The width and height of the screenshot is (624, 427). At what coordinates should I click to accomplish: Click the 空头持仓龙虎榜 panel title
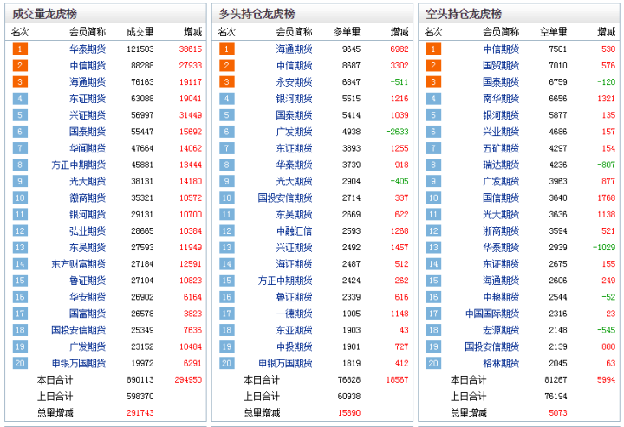point(464,14)
